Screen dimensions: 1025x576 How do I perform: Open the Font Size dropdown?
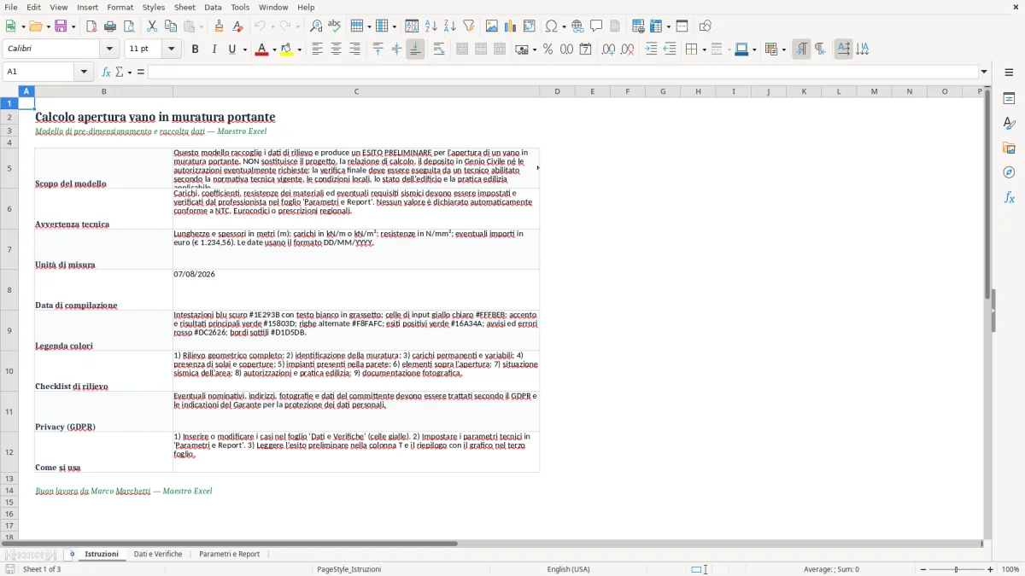172,49
